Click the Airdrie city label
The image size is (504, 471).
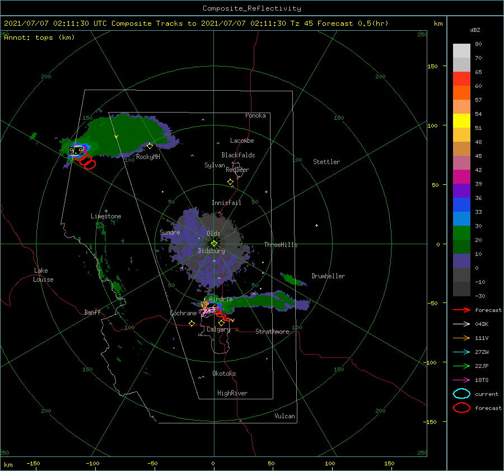click(x=221, y=299)
